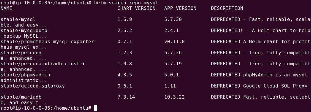Image resolution: width=311 pixels, height=112 pixels.
Task: Click app version 1.11
Action: pyautogui.click(x=170, y=86)
